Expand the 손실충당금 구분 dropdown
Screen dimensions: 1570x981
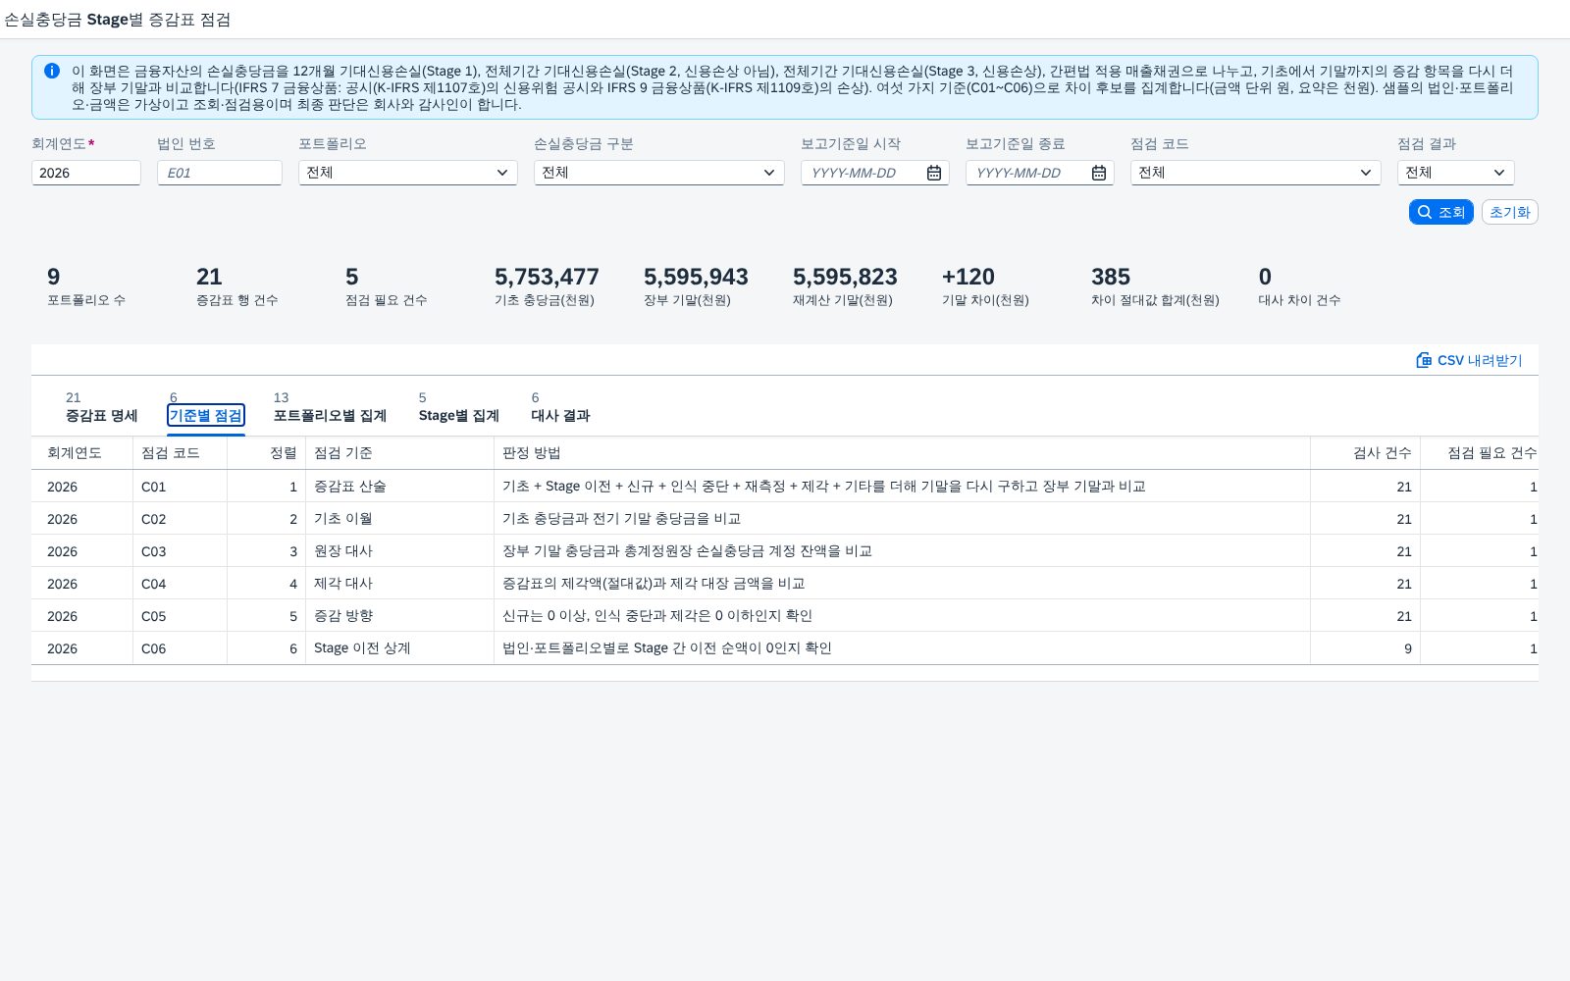[x=769, y=173]
